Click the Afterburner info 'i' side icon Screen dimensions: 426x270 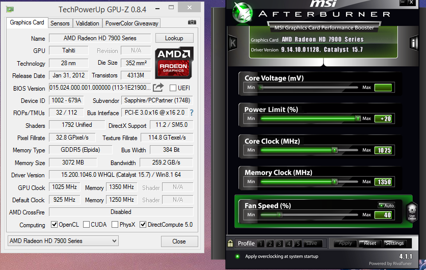413,43
